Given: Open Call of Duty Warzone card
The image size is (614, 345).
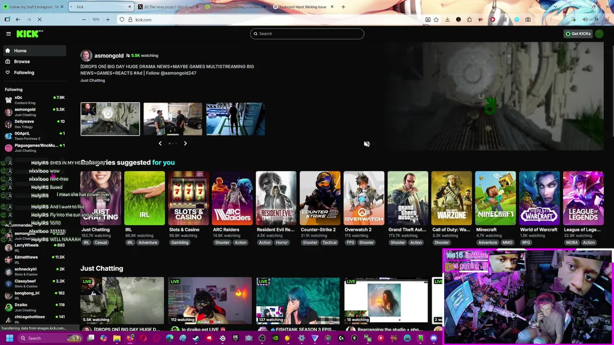Looking at the screenshot, I should tap(452, 198).
